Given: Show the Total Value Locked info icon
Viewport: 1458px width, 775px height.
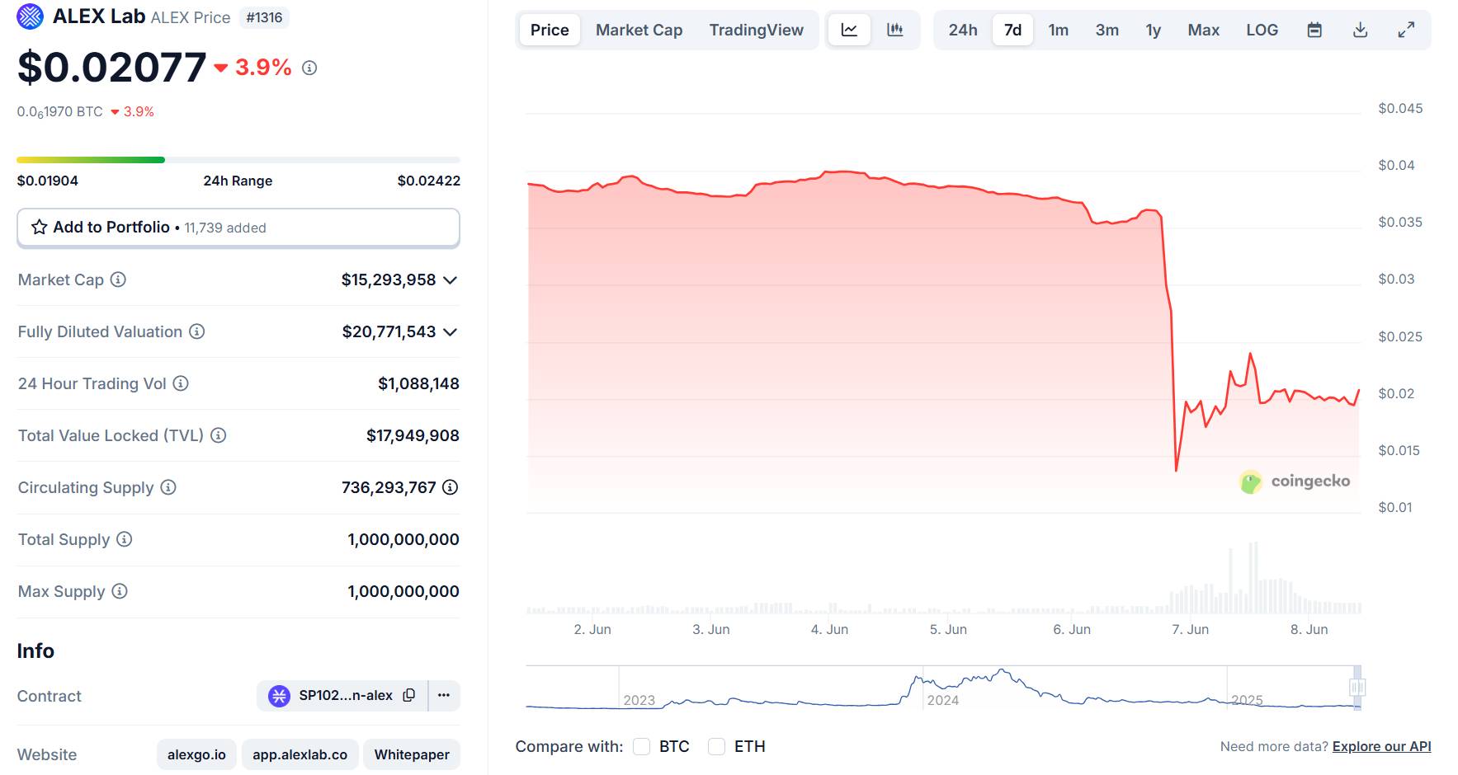Looking at the screenshot, I should point(218,435).
